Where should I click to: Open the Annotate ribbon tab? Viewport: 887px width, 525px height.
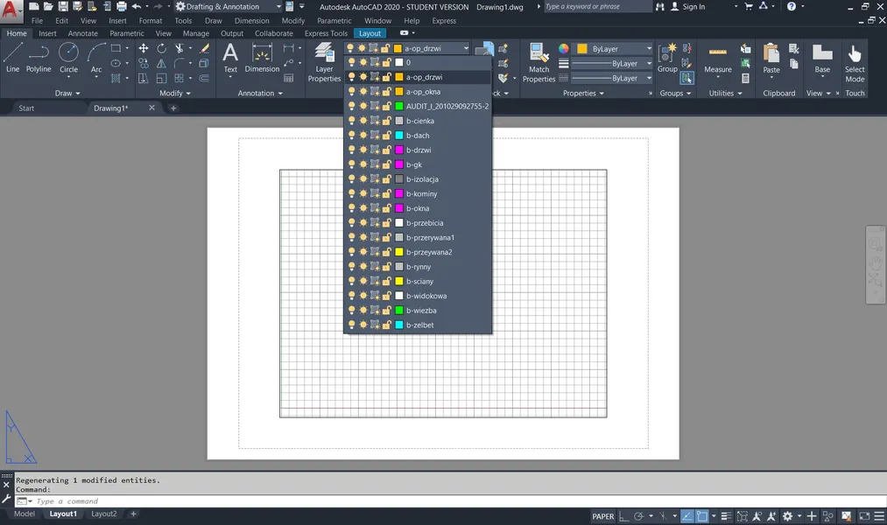pyautogui.click(x=83, y=33)
